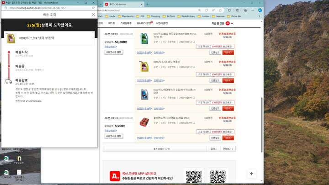Viewport: 329px width, 185px height.
Task: Click KIXX CX coolant thumbnail in tracking popup
Action: coord(11,38)
